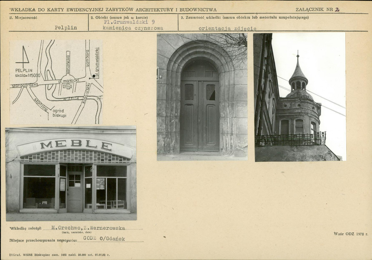Image resolution: width=372 pixels, height=260 pixels.
Task: Click the cross symbol at pl. mariacki
Action: click(67, 86)
